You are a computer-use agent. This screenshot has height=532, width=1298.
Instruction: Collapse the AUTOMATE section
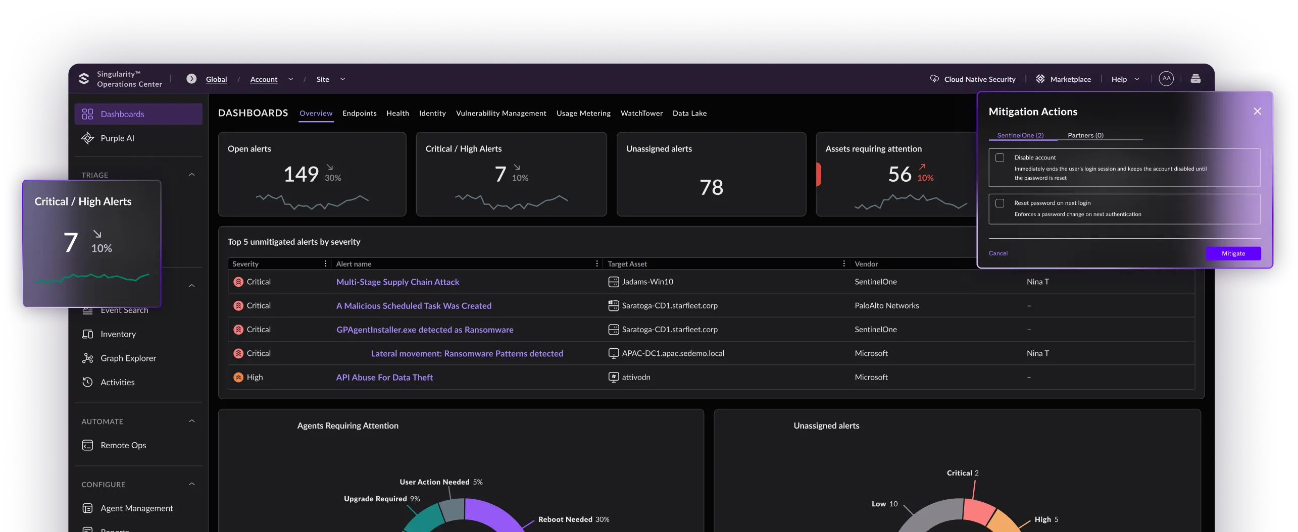[x=191, y=421]
